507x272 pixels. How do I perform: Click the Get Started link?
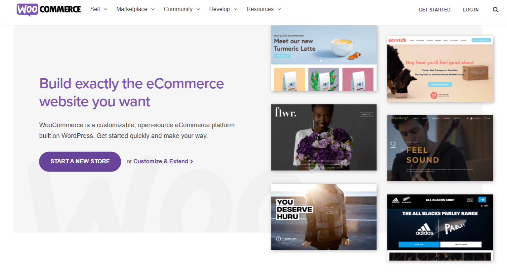pos(434,10)
